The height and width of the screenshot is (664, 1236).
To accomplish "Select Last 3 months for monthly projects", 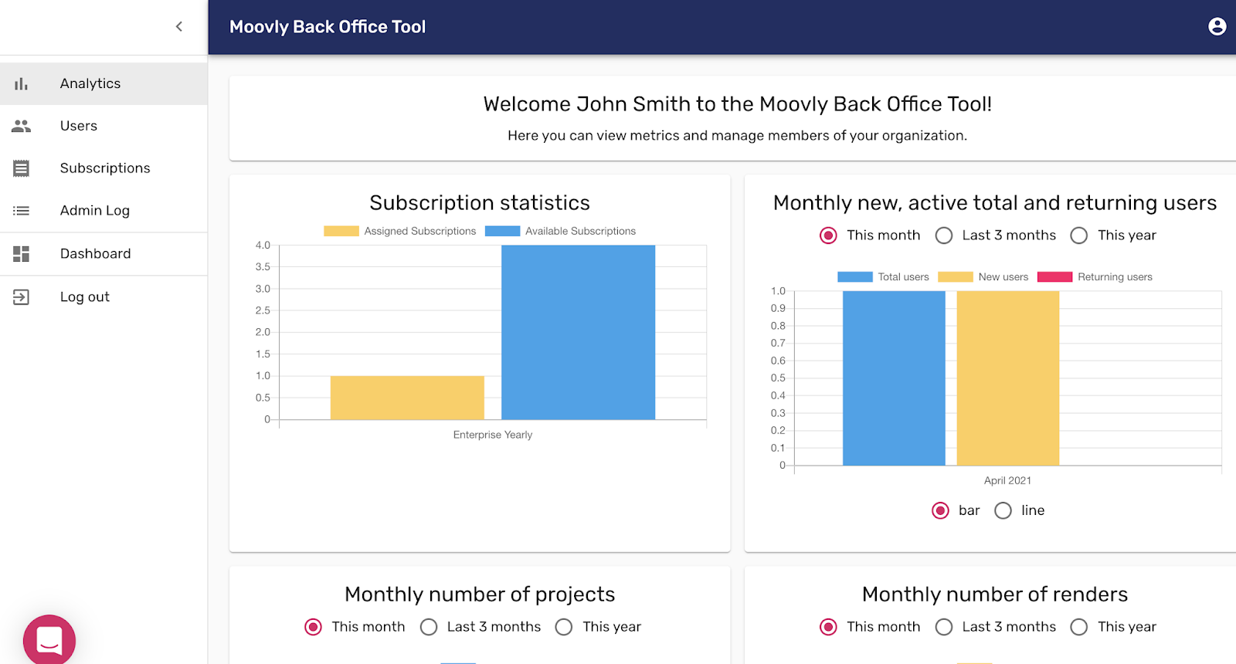I will pyautogui.click(x=429, y=627).
